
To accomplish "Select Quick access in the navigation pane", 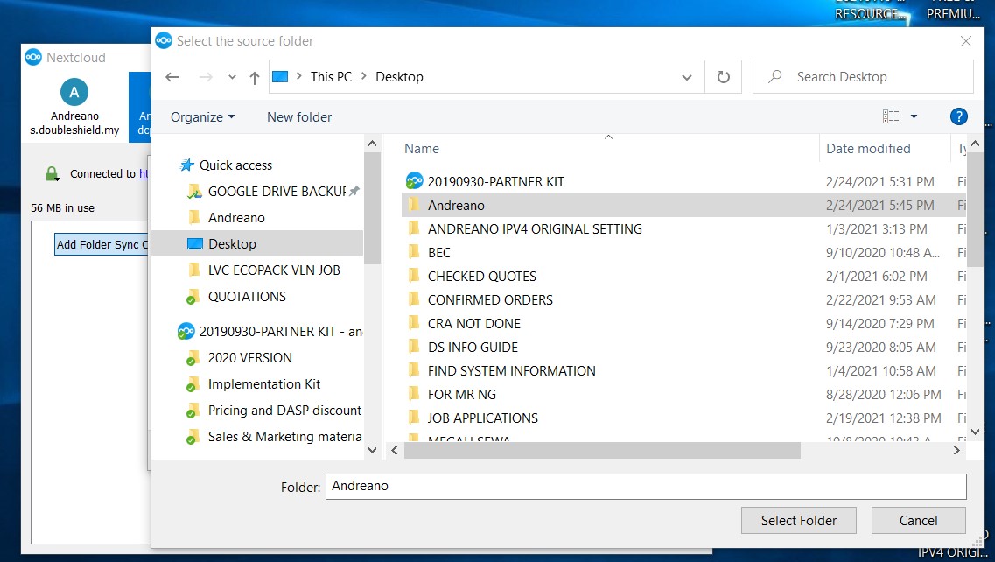I will (235, 165).
